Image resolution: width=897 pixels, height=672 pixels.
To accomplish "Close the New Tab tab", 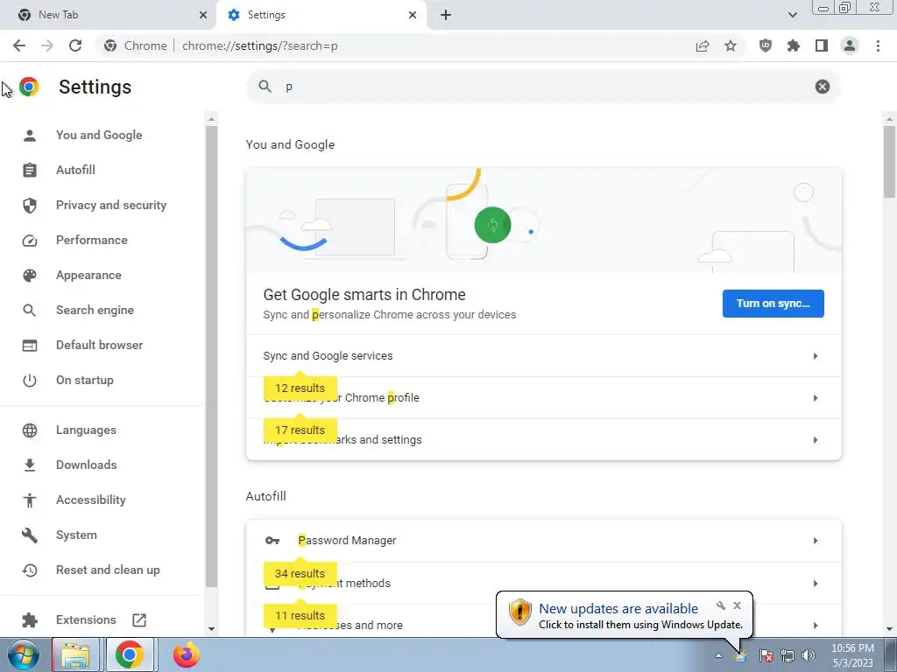I will point(203,15).
